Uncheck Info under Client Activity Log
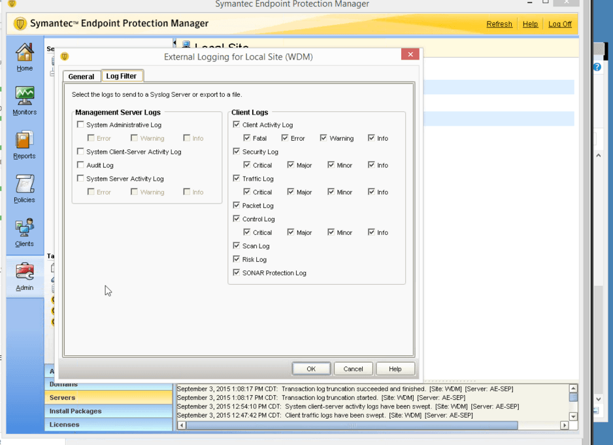 point(371,138)
